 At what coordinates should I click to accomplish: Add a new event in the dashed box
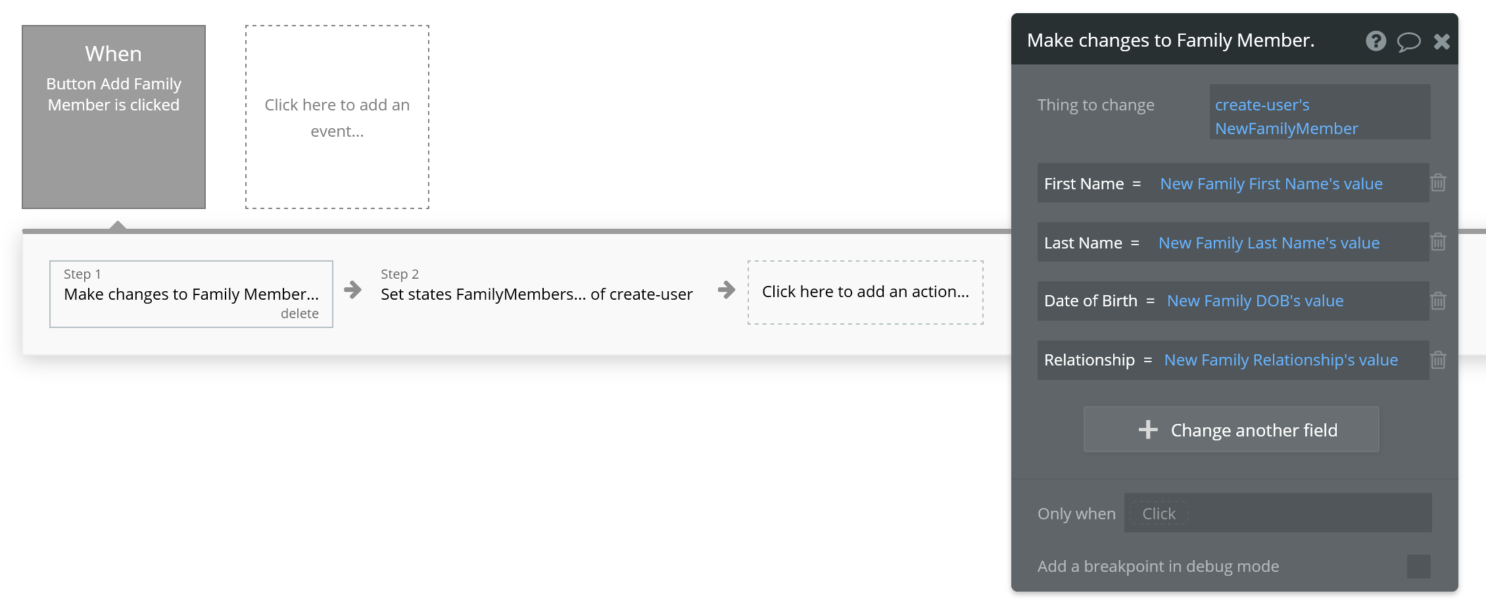coord(337,117)
